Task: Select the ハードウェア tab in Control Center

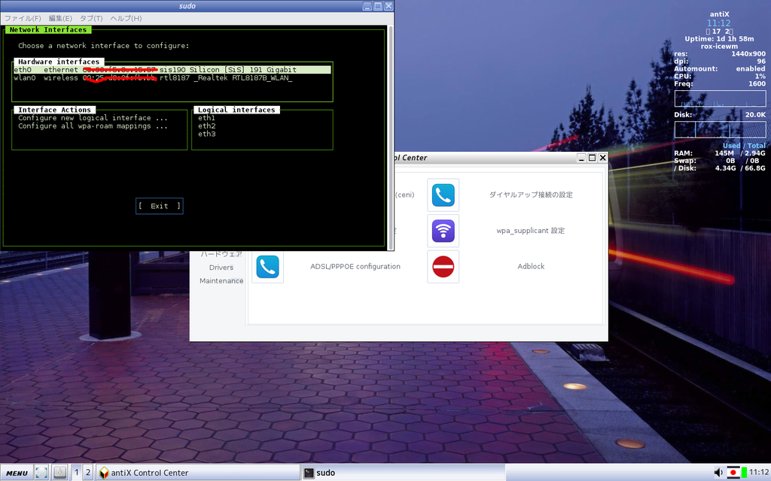Action: 221,254
